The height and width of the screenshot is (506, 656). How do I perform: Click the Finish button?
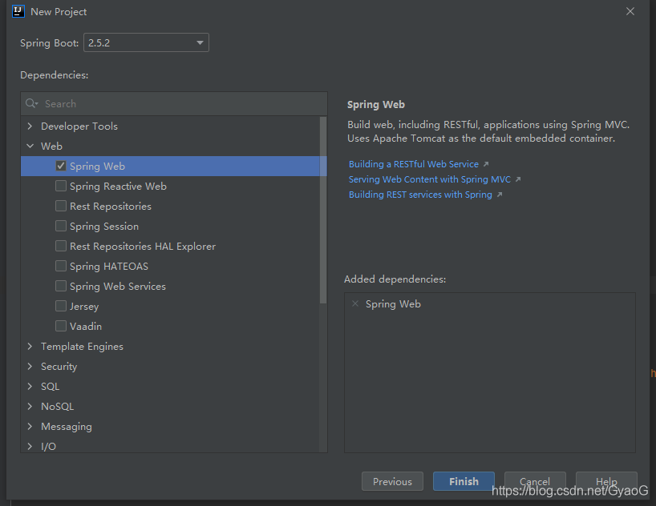point(464,481)
